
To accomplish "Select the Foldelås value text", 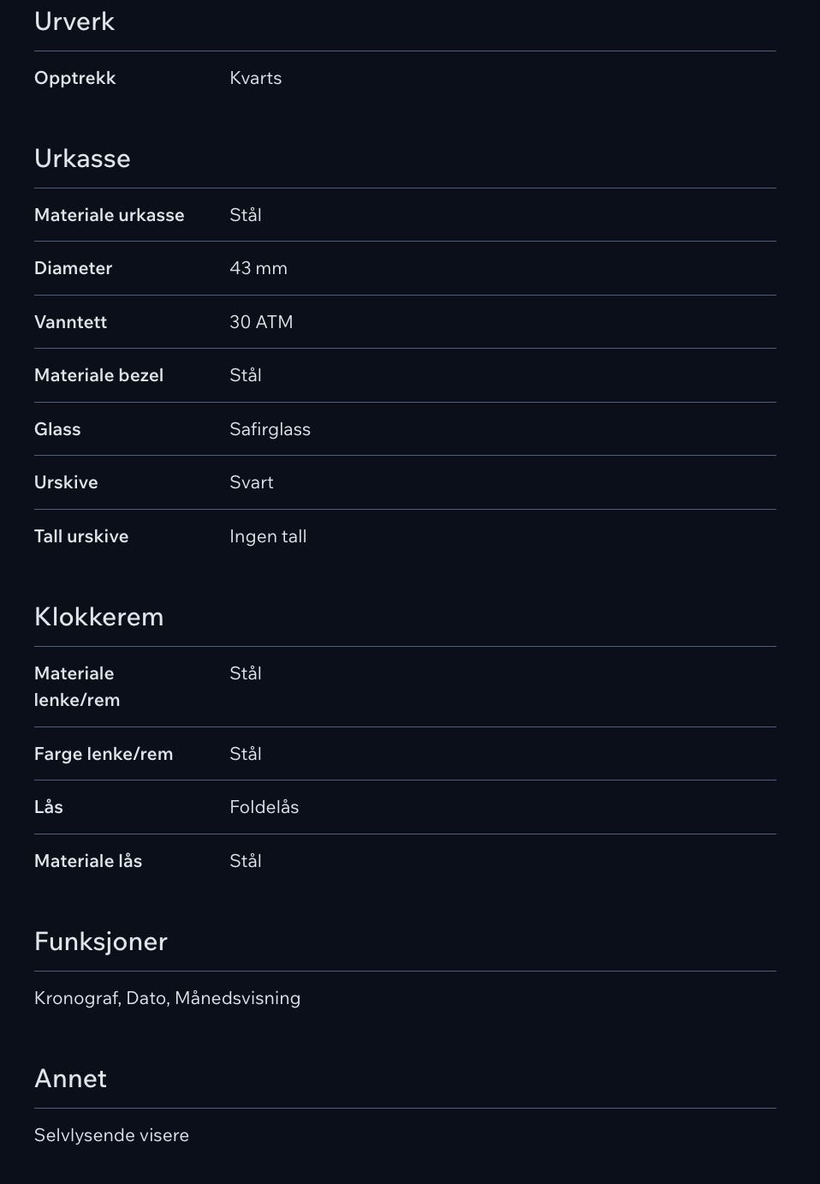I will click(x=264, y=807).
